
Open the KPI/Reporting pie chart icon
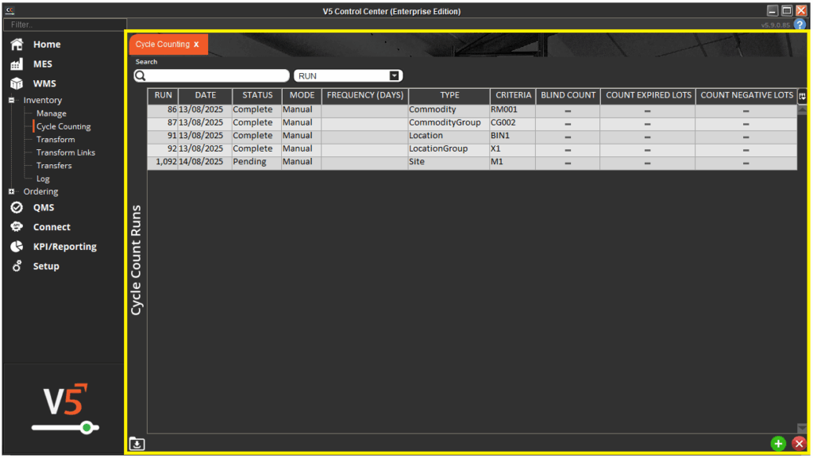point(17,247)
